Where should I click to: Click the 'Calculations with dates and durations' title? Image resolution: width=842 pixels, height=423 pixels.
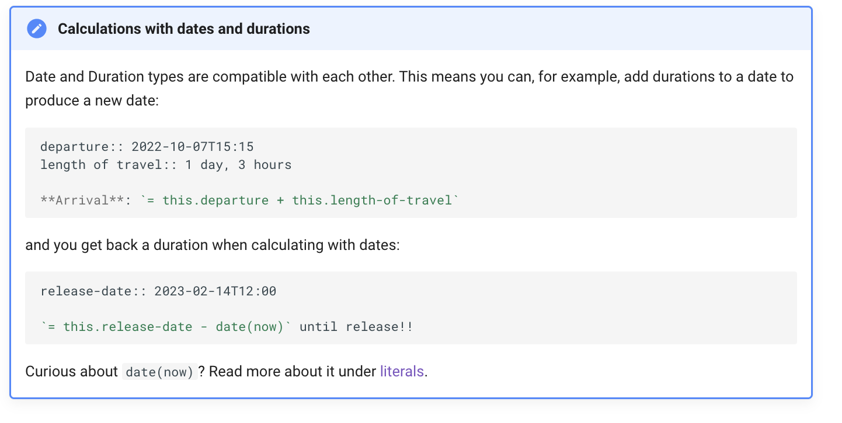click(183, 29)
